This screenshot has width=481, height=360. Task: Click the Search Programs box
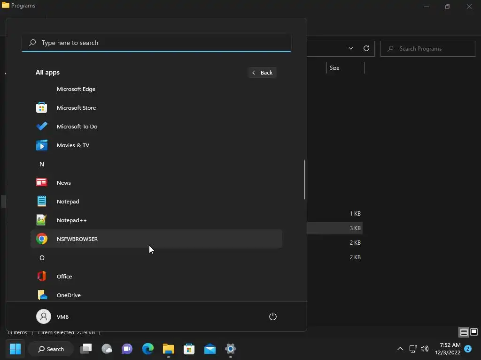click(427, 49)
